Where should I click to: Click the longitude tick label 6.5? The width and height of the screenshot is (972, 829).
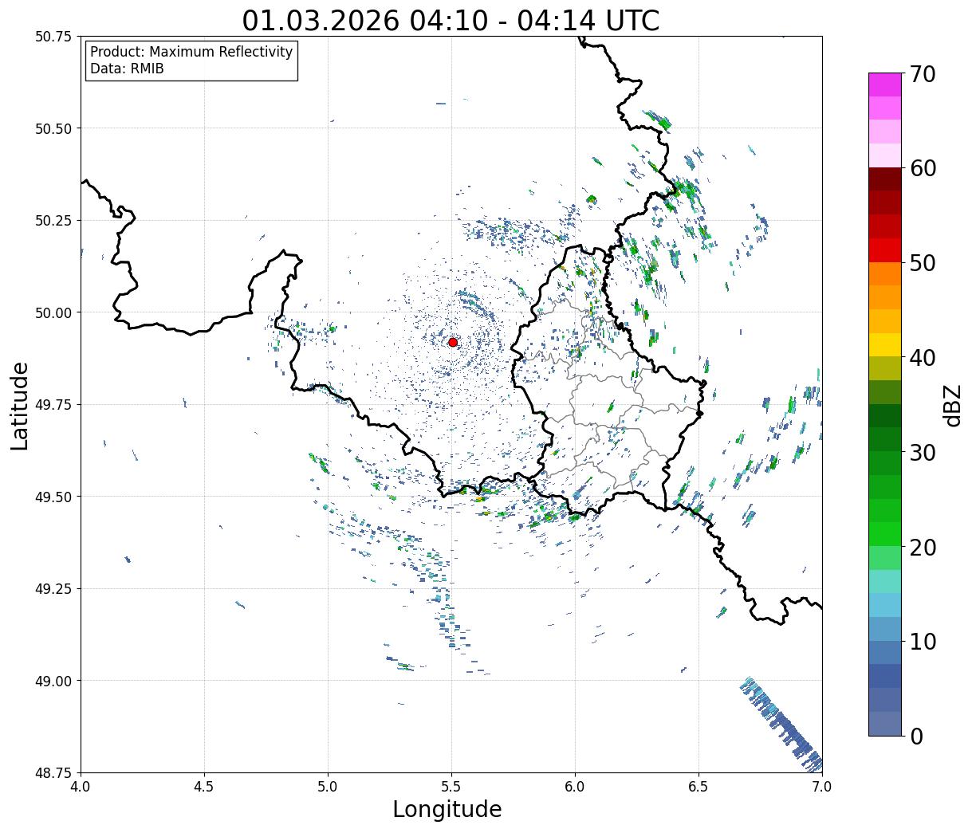(x=699, y=787)
